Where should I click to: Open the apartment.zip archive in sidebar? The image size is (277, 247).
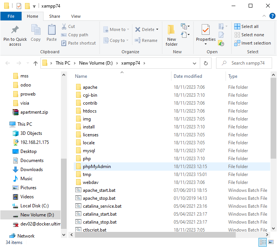(30, 112)
